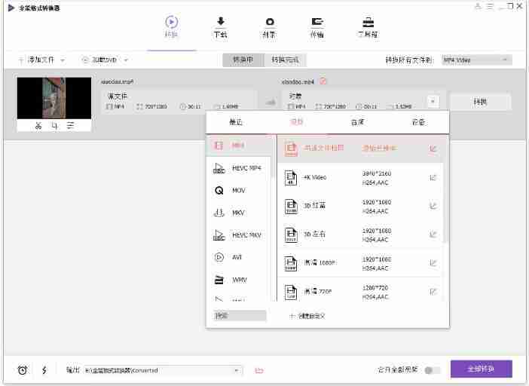Open the Toolbox section icon
529x386 pixels.
pyautogui.click(x=368, y=26)
